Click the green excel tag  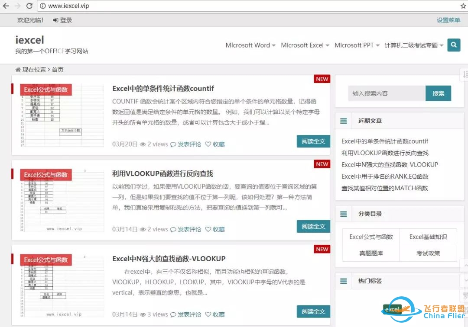point(392,309)
